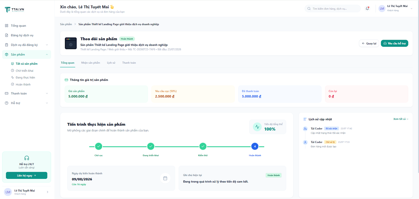Select the Chờ cọc step checkmark
Viewport: 419px width, 199px height.
click(x=98, y=147)
